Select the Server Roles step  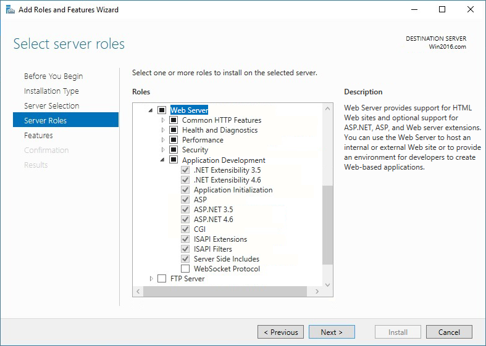(65, 120)
